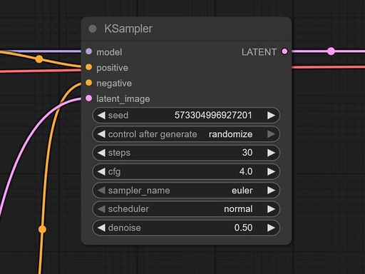The width and height of the screenshot is (365, 274).
Task: Click the positive input label
Action: [x=112, y=68]
